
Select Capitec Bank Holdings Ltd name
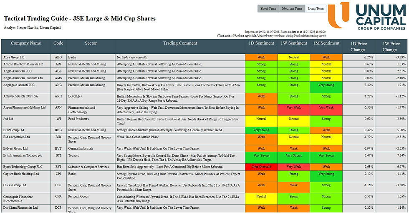coord(21,174)
